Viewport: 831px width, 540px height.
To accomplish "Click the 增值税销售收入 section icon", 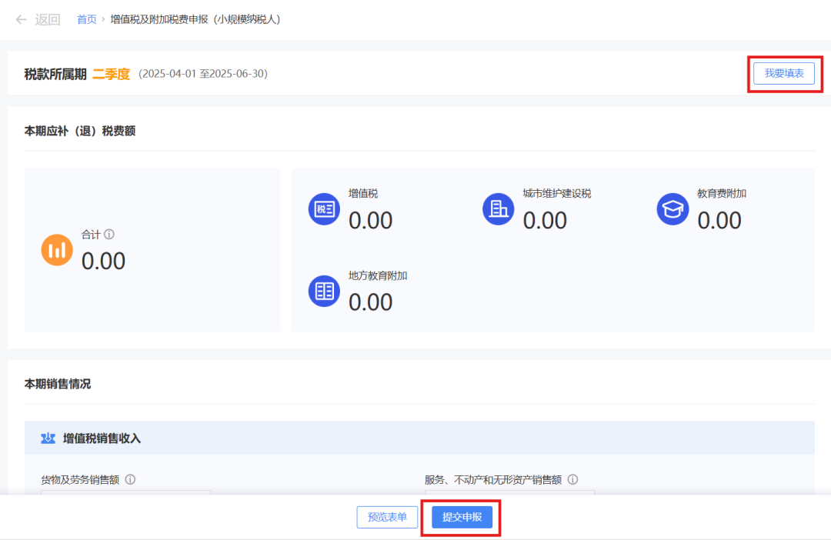I will coord(48,438).
